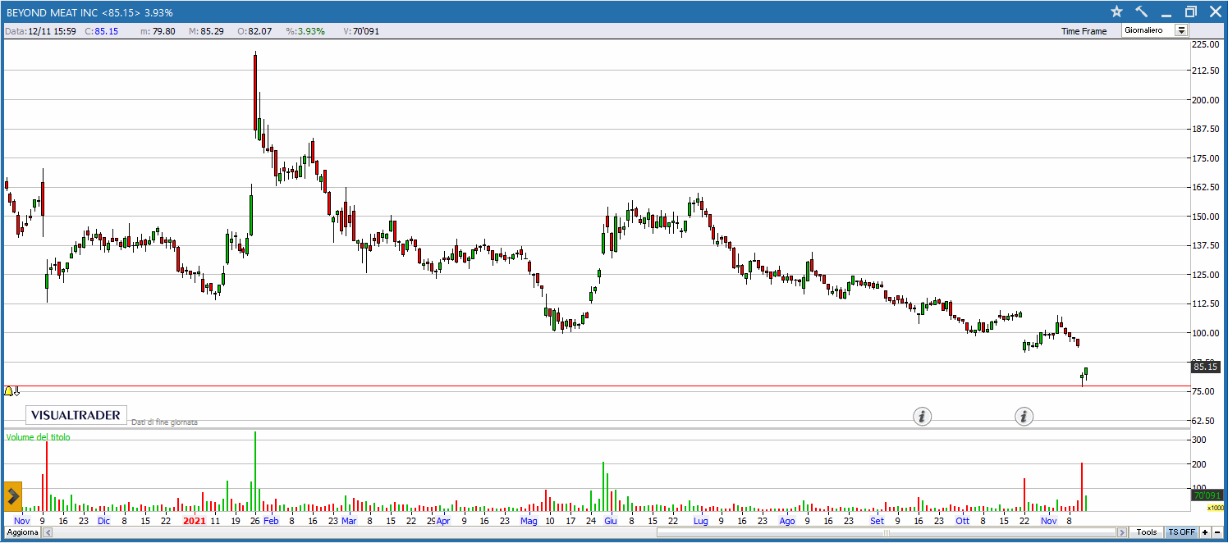Click the 162.50 price axis label
This screenshot has height=543, width=1228.
pos(1206,187)
